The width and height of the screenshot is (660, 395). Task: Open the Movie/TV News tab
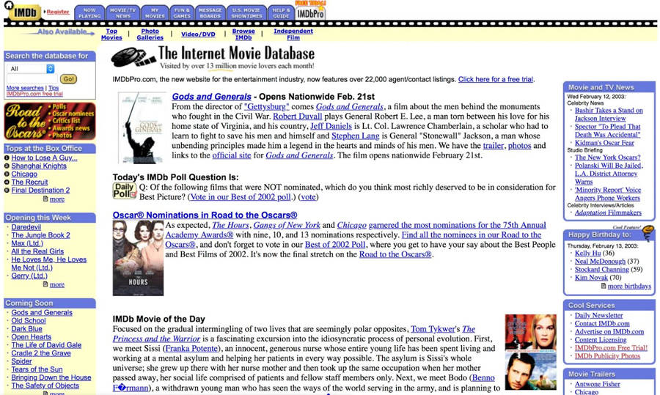click(x=123, y=13)
